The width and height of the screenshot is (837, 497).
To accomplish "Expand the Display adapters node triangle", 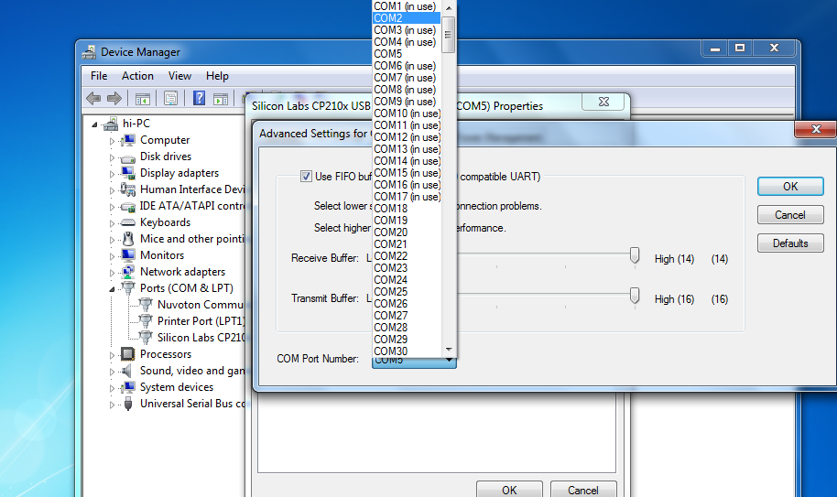I will pos(112,175).
